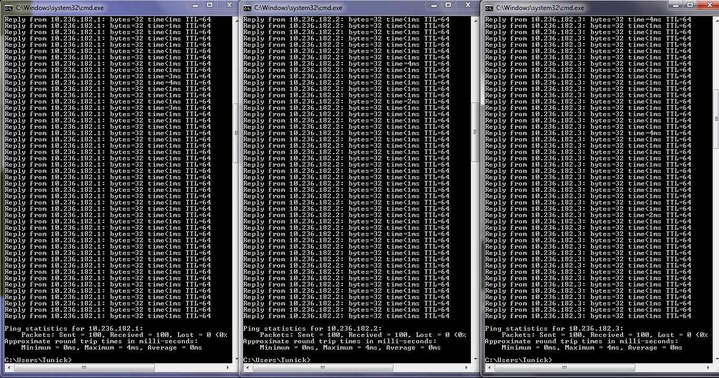Close the 10.236.182.1 ping window
Viewport: 719px width, 378px height.
click(x=229, y=5)
